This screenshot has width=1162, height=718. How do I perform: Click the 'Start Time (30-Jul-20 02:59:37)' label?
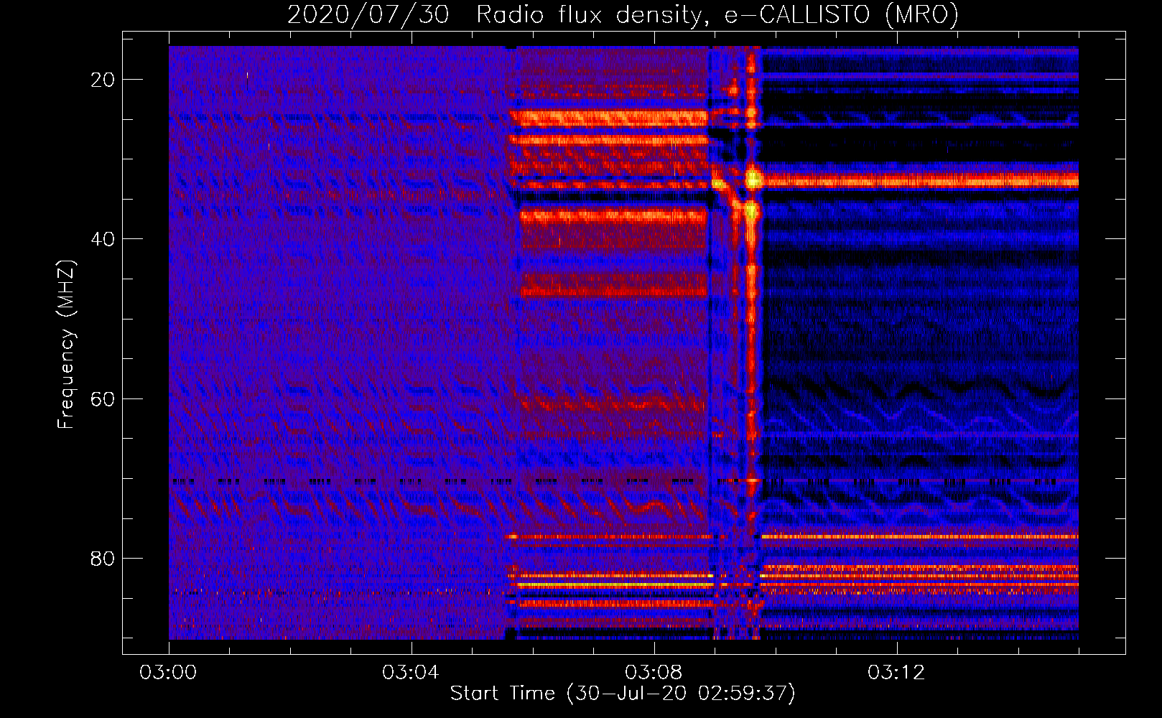pos(623,694)
